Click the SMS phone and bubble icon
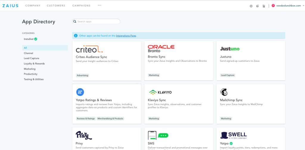 (158, 135)
